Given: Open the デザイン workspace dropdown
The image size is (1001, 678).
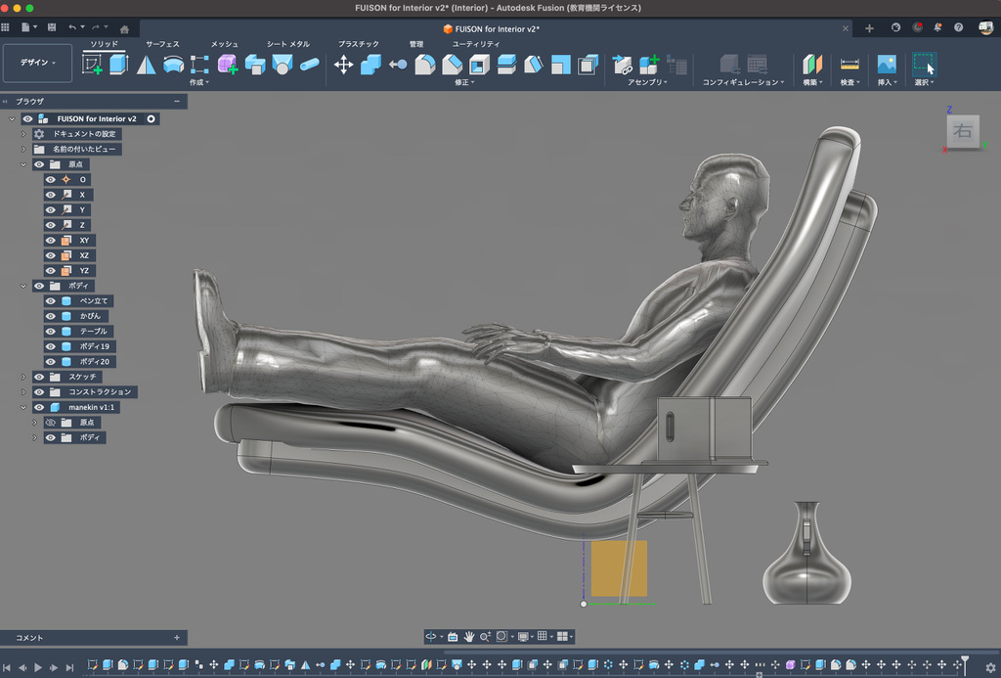Looking at the screenshot, I should (38, 63).
